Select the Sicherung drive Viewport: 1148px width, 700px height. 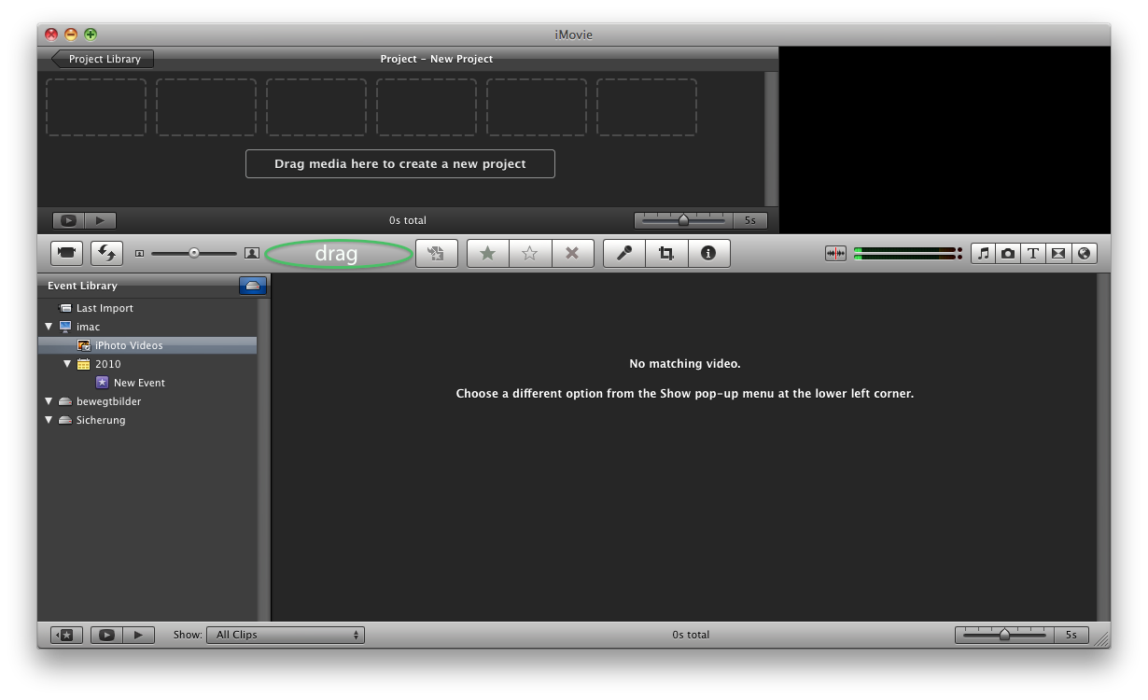(100, 420)
